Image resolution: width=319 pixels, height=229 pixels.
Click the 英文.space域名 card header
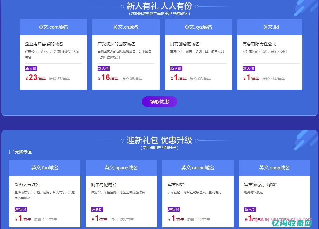121,168
